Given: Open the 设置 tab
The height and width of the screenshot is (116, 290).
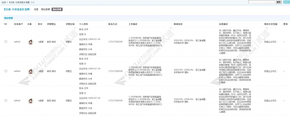Looking at the screenshot, I should point(36,10).
